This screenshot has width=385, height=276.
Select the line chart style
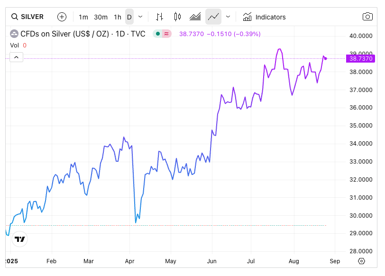coord(213,17)
